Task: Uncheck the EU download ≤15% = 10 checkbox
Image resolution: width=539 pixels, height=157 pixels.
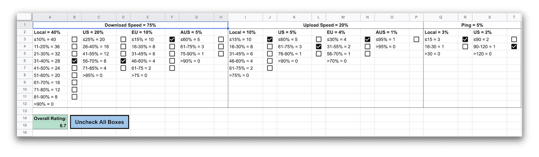Action: click(x=172, y=39)
